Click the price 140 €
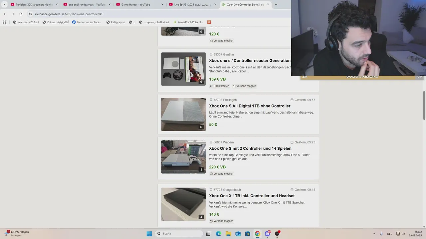The image size is (426, 239). [214, 215]
